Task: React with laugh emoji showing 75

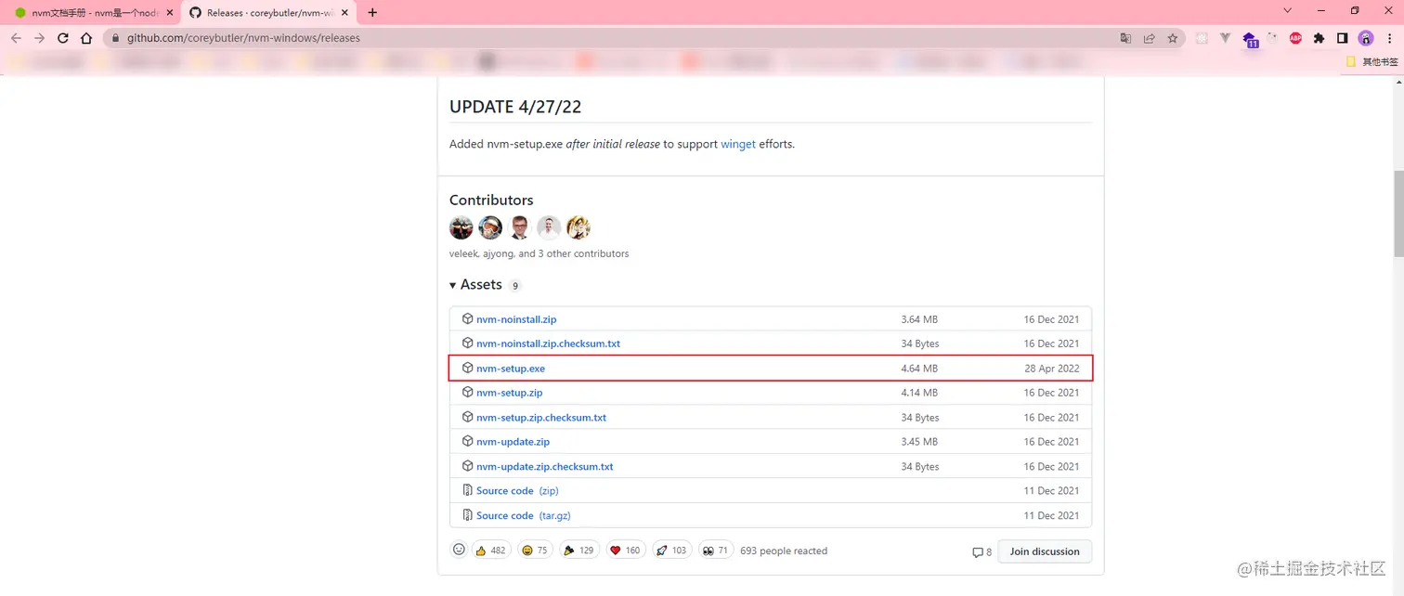Action: 536,551
